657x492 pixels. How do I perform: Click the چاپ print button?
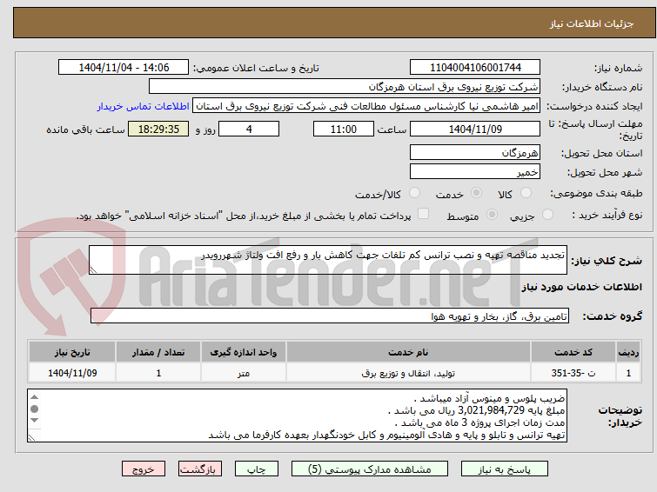(x=257, y=469)
